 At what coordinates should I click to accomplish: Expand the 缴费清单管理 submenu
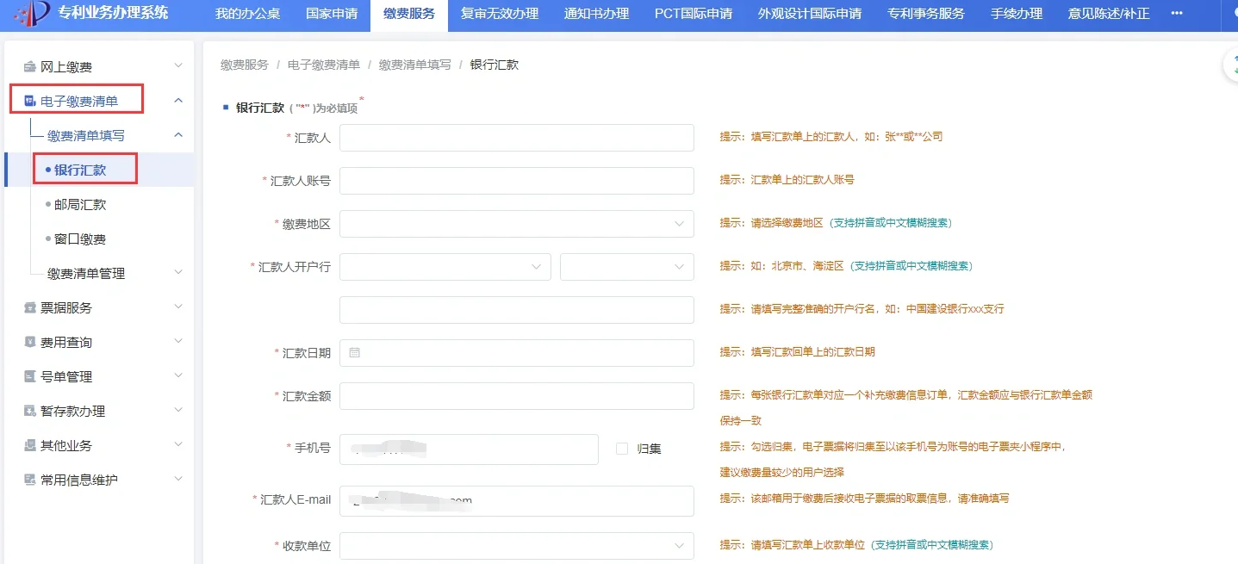[178, 273]
